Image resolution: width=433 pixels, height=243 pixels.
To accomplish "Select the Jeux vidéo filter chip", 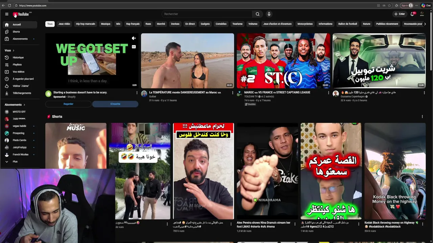I will [64, 24].
